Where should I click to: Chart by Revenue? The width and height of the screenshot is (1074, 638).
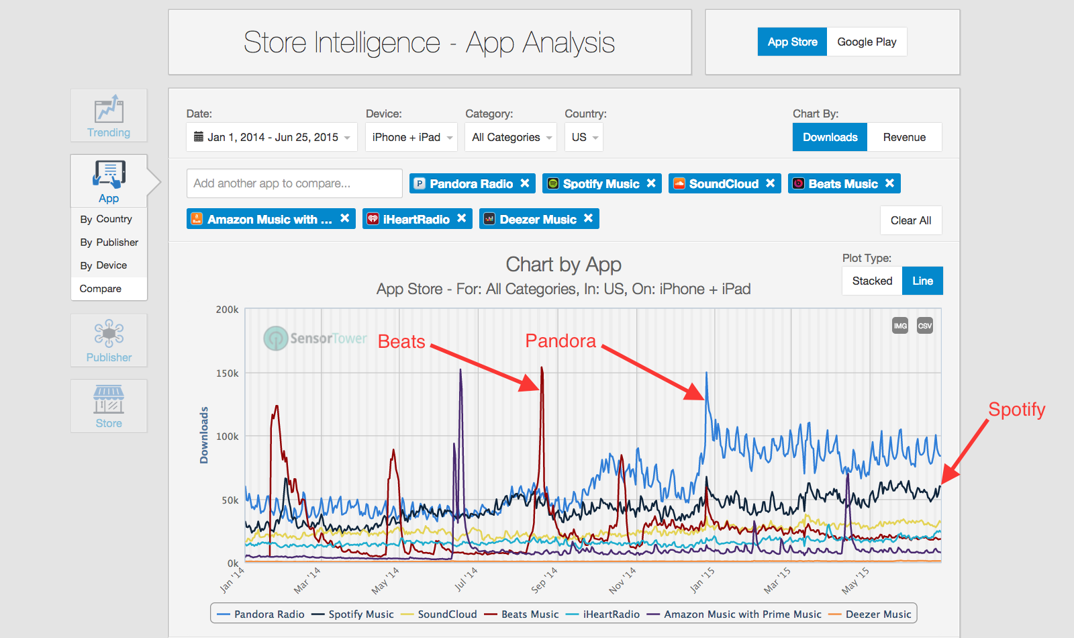[x=904, y=137]
